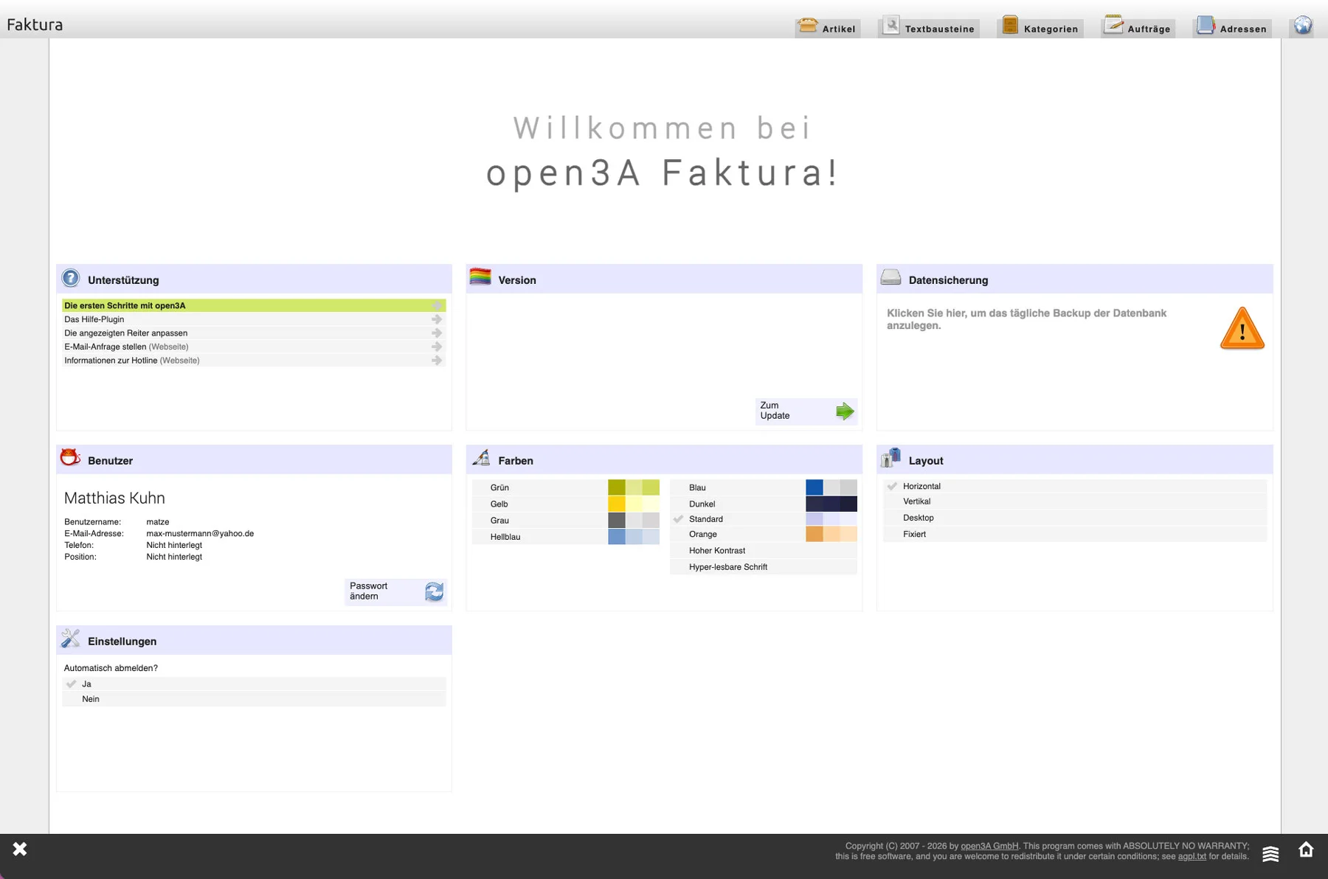
Task: Select the Vertikal layout option
Action: click(x=1074, y=501)
